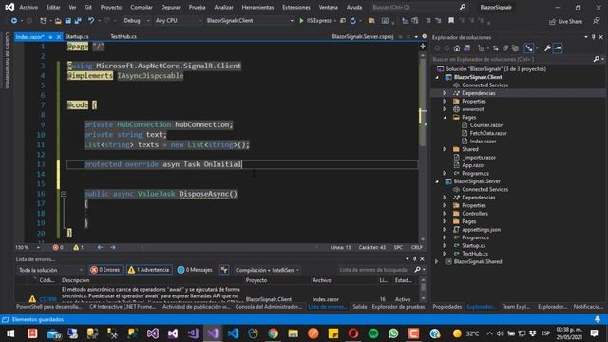Click the feedback icon at top right

coord(597,21)
